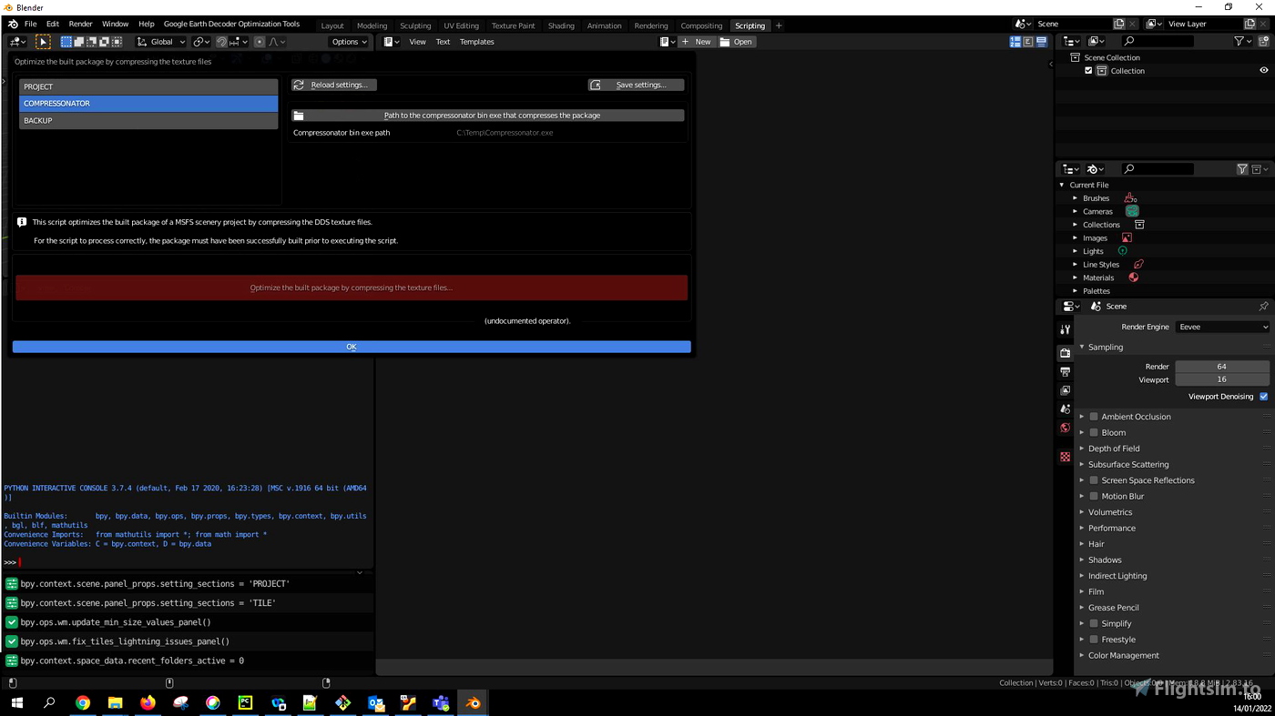Open Google Earth Decoder Optimization Tools menu

(231, 25)
